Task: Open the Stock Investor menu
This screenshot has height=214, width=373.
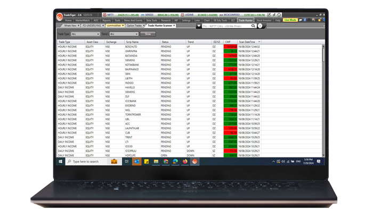Action: [x=264, y=20]
